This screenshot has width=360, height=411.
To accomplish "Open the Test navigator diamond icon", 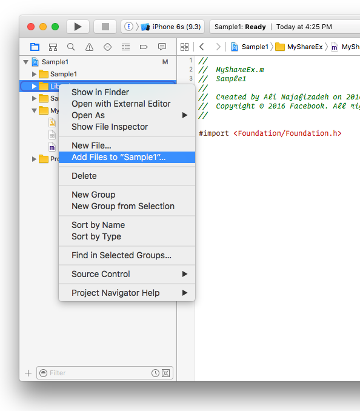I will pos(107,47).
